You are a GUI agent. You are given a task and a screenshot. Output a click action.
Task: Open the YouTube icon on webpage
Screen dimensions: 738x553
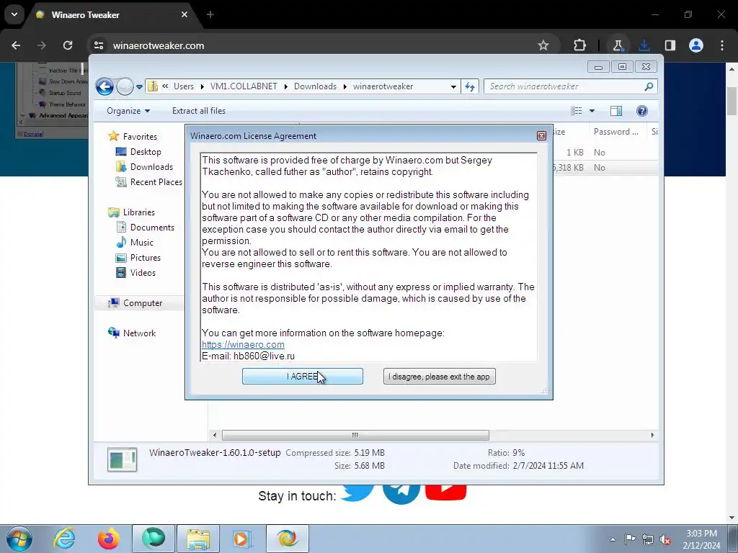click(x=445, y=491)
